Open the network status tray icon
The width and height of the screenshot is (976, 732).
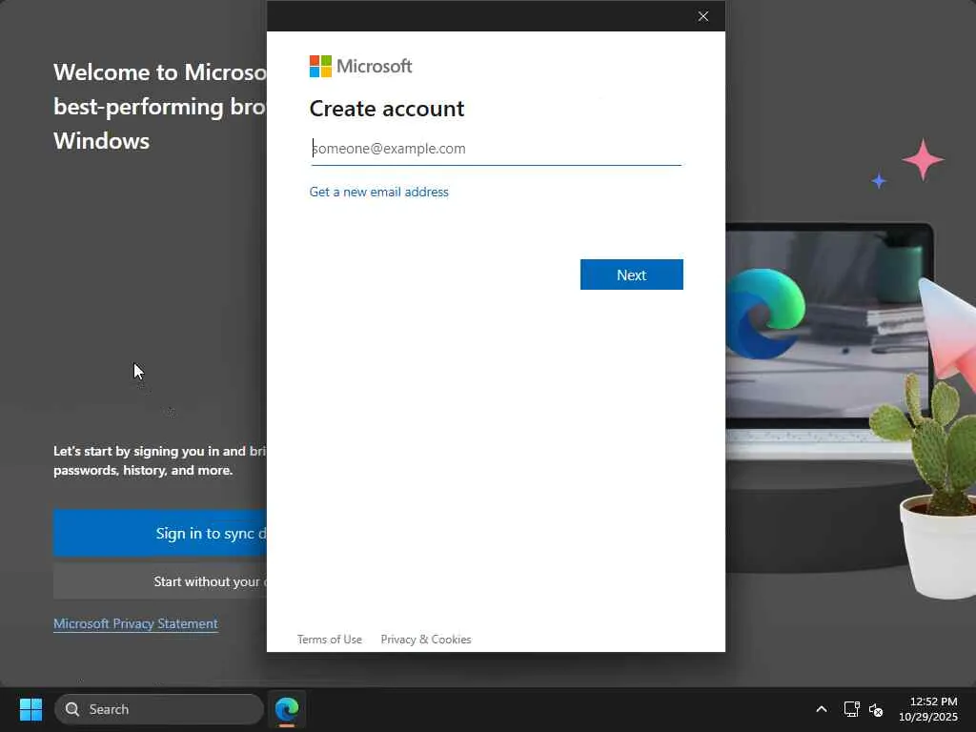coord(851,709)
